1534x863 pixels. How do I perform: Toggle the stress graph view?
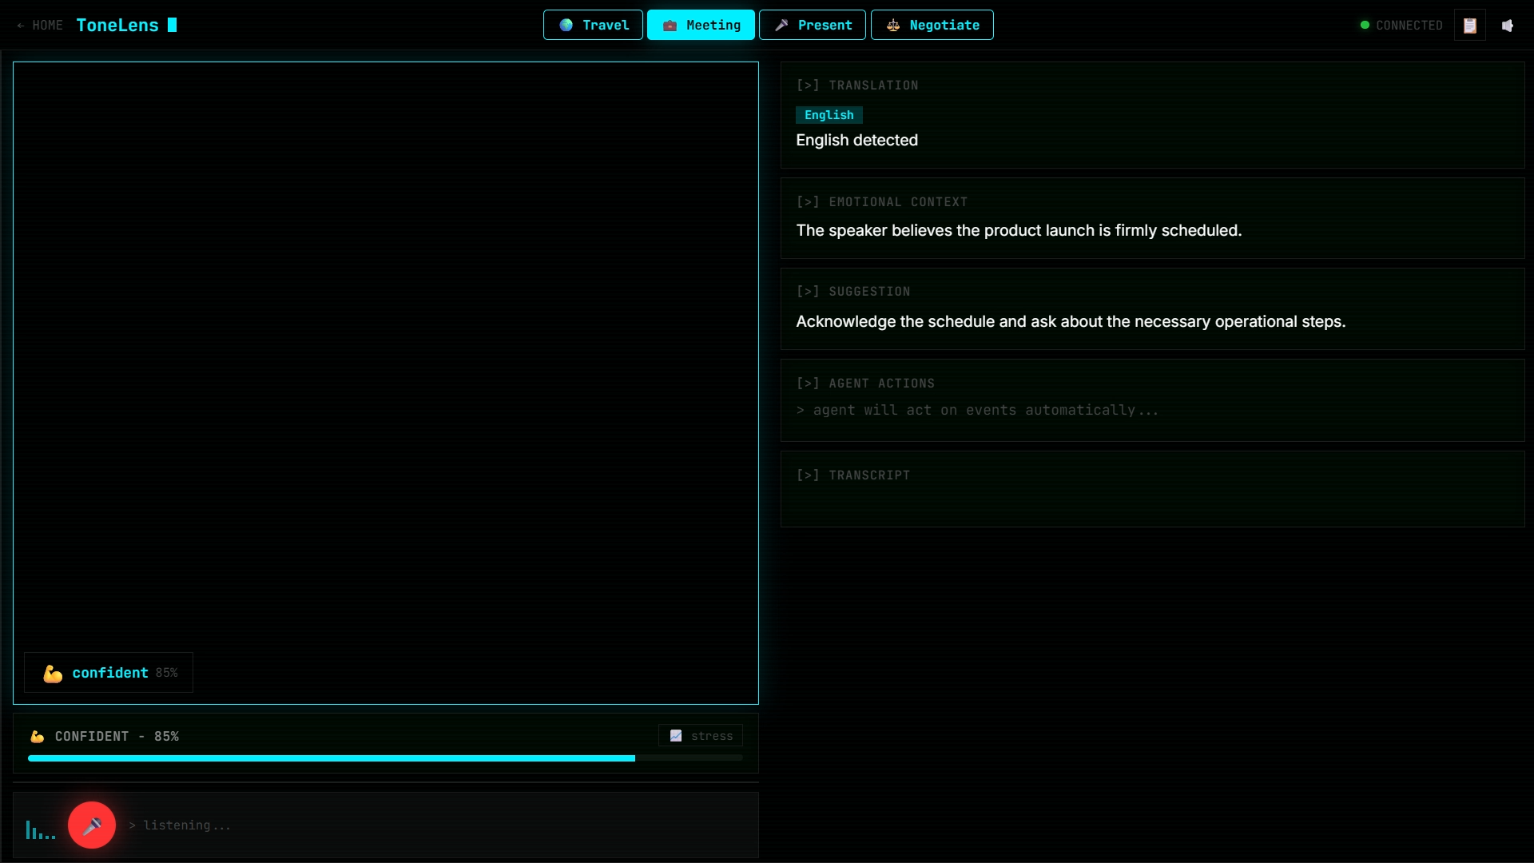[701, 736]
